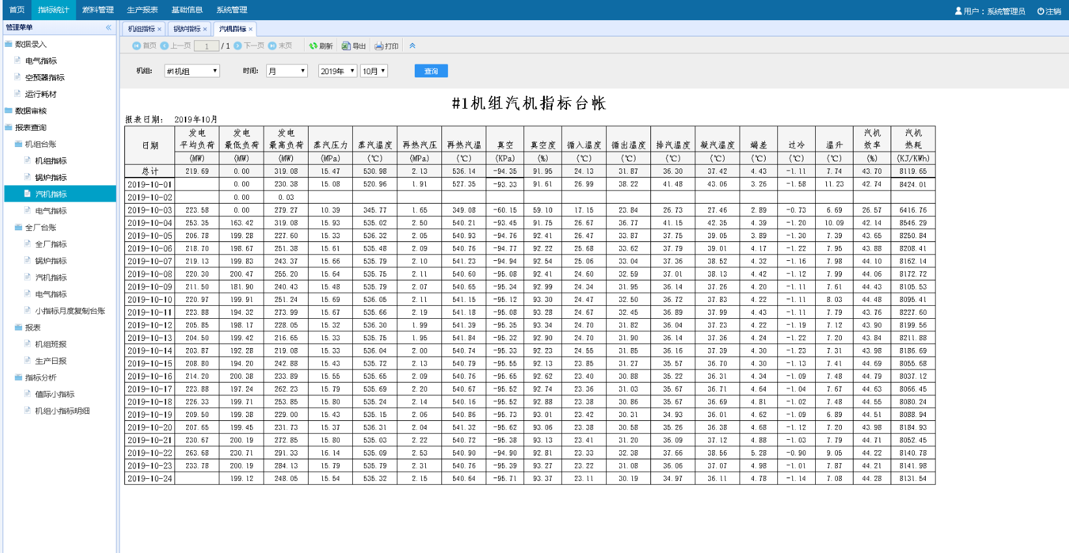Click the report title #1机组汽机指标台帐
This screenshot has width=1069, height=553.
coord(529,103)
